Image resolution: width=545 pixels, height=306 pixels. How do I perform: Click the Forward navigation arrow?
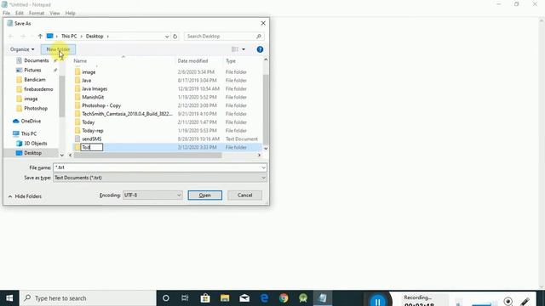pyautogui.click(x=23, y=36)
